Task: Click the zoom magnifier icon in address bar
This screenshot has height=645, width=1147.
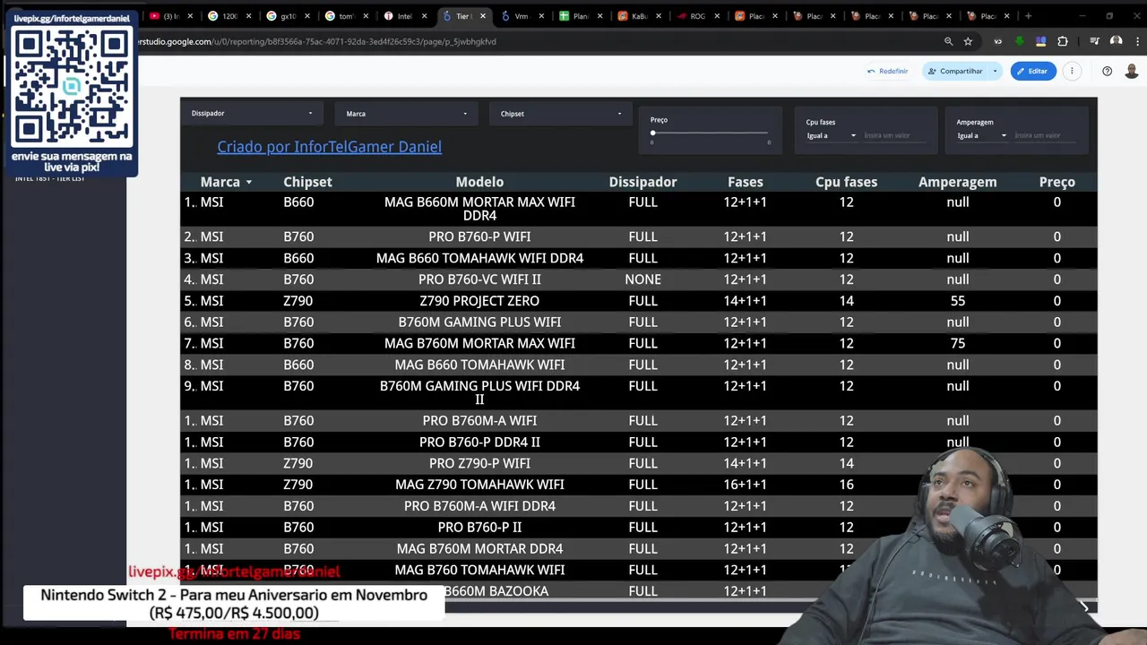Action: 948,41
